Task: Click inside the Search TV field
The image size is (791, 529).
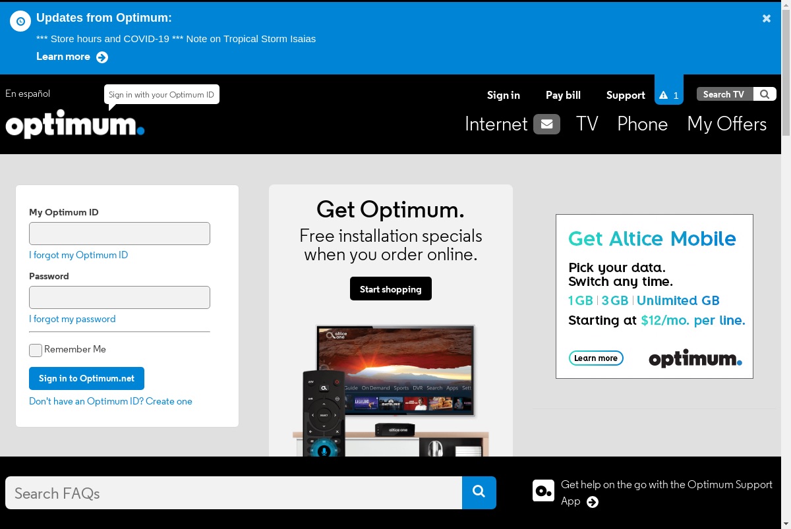Action: coord(724,94)
